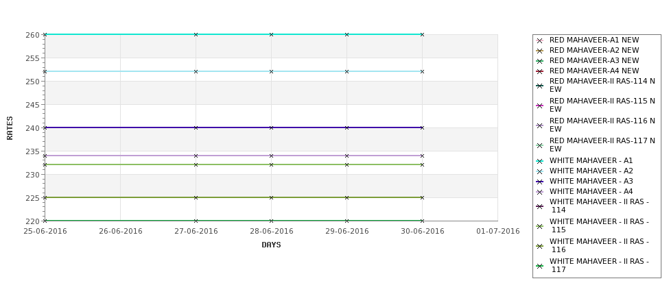Select the RED MAHAVEER-II RAS-115 NEW legend marker
Image resolution: width=669 pixels, height=294 pixels.
[x=540, y=106]
